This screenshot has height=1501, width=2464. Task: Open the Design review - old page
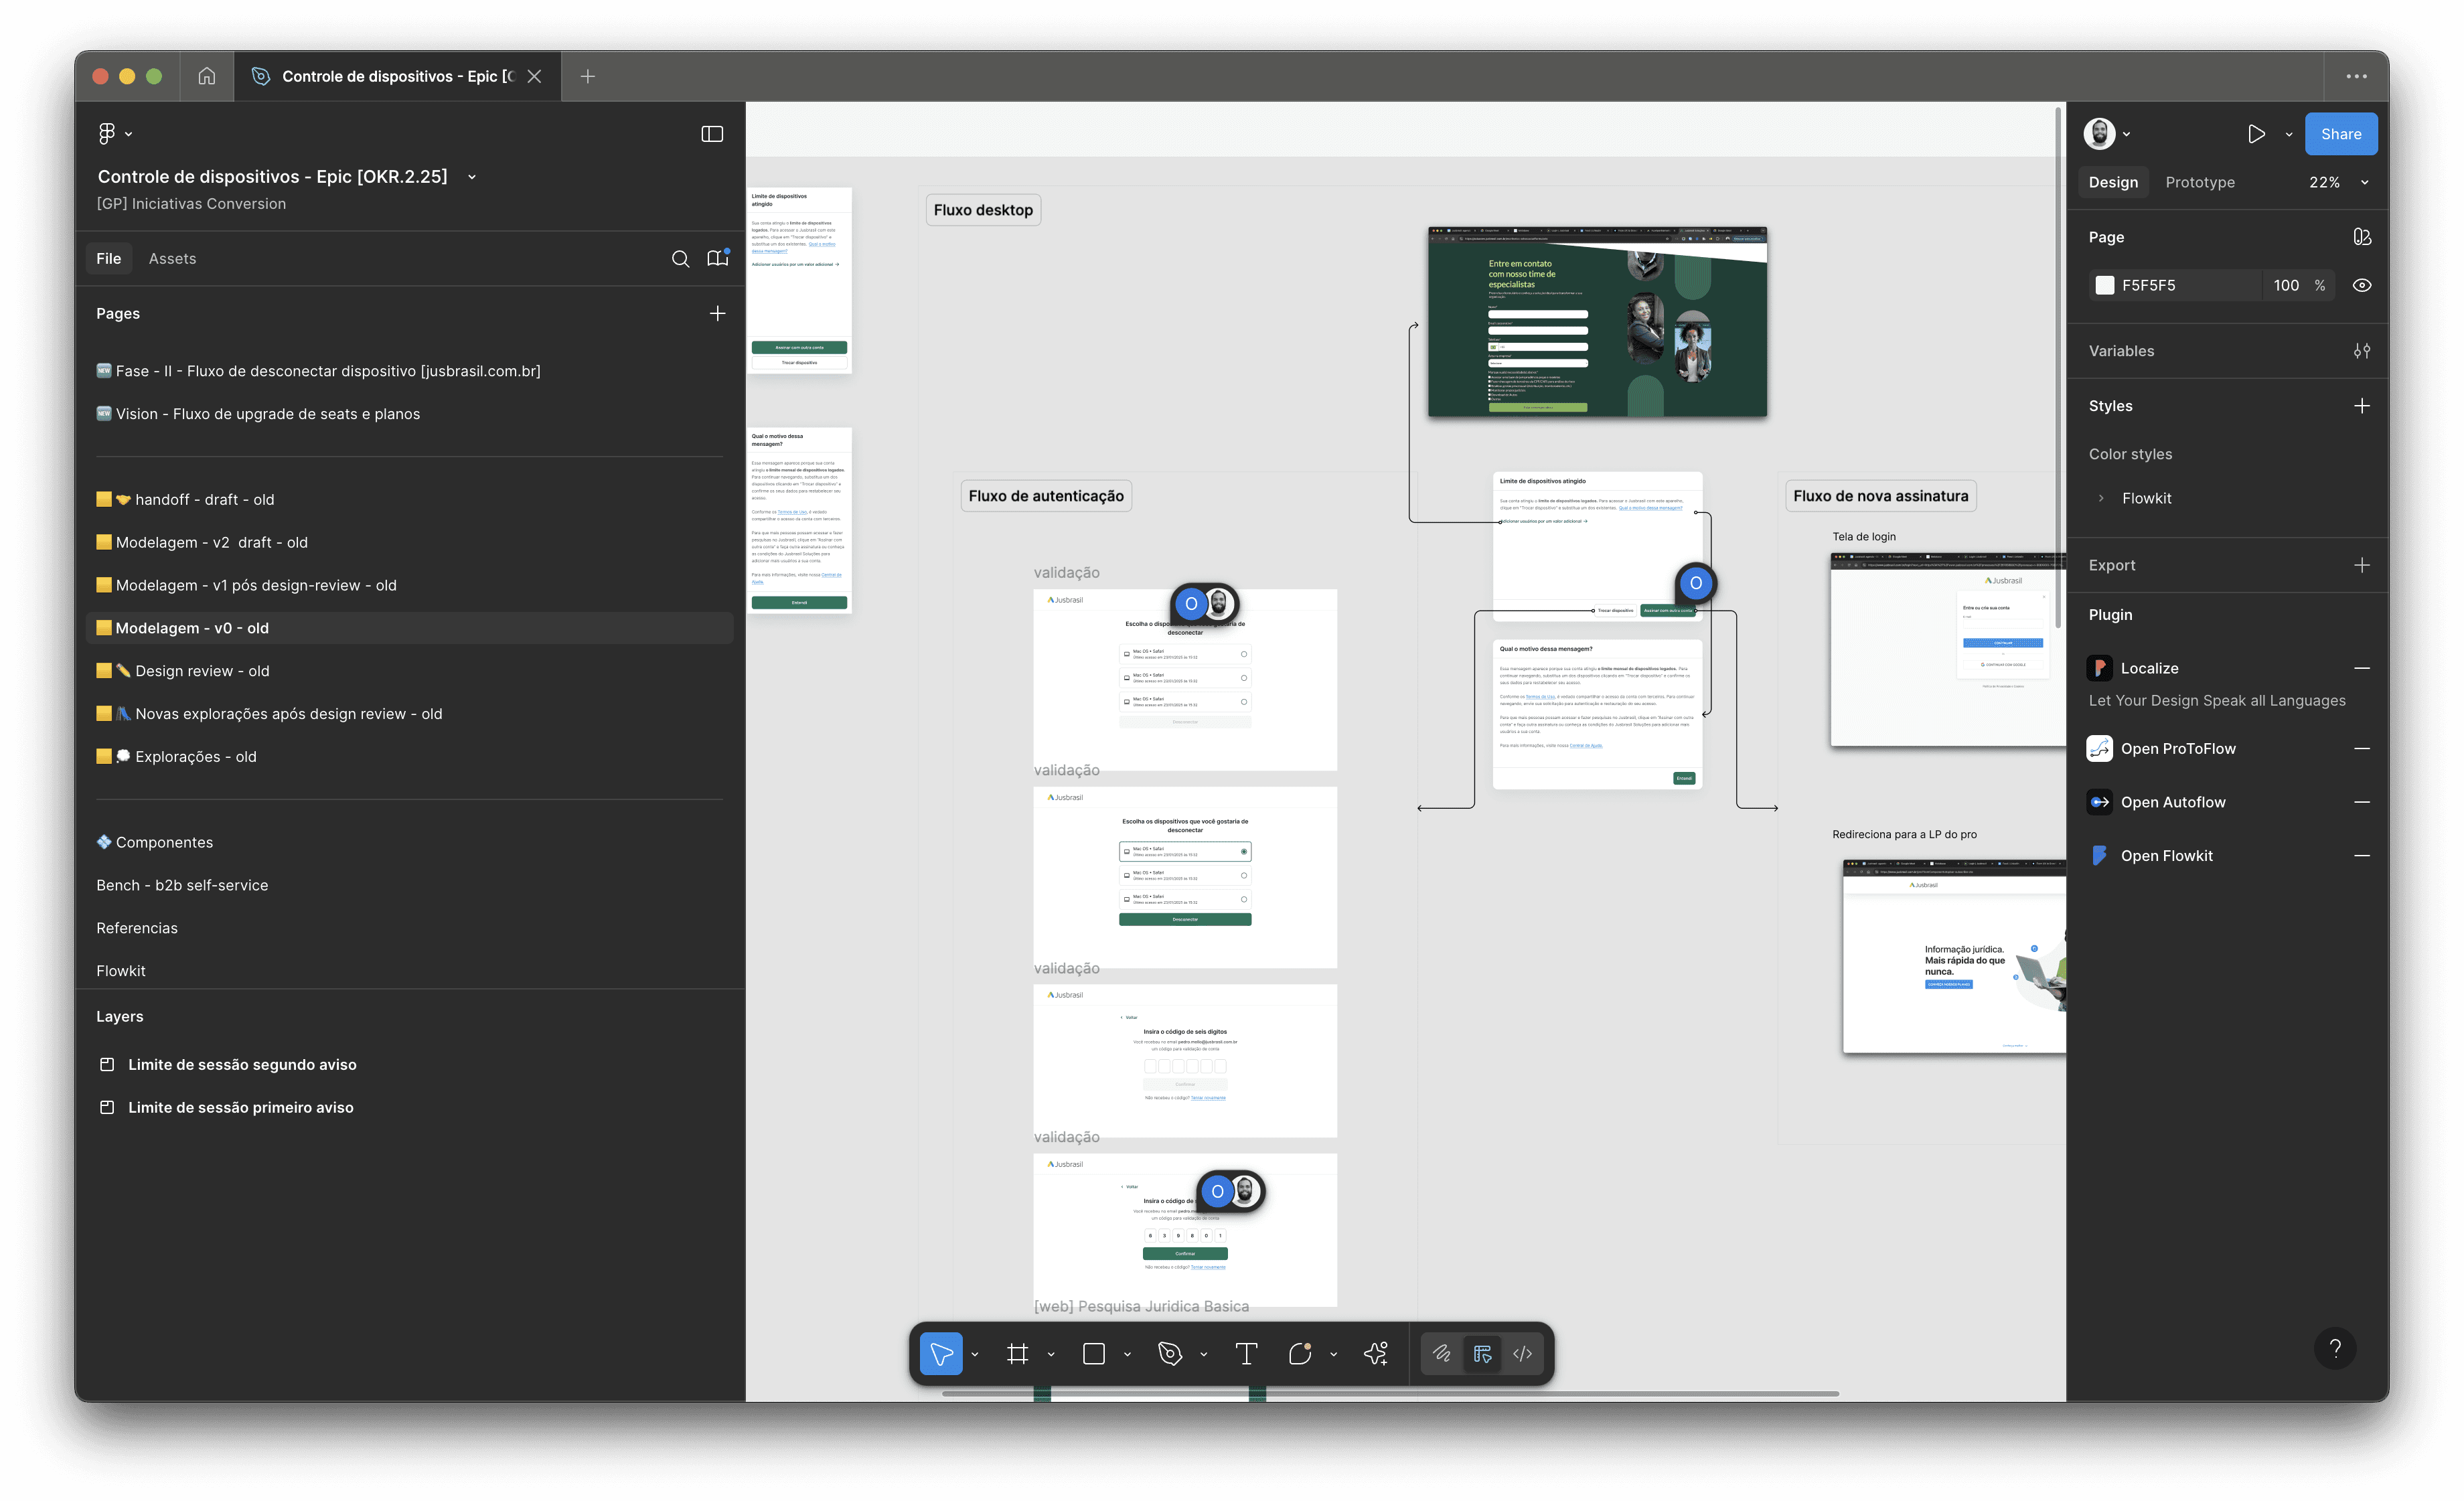click(x=202, y=671)
